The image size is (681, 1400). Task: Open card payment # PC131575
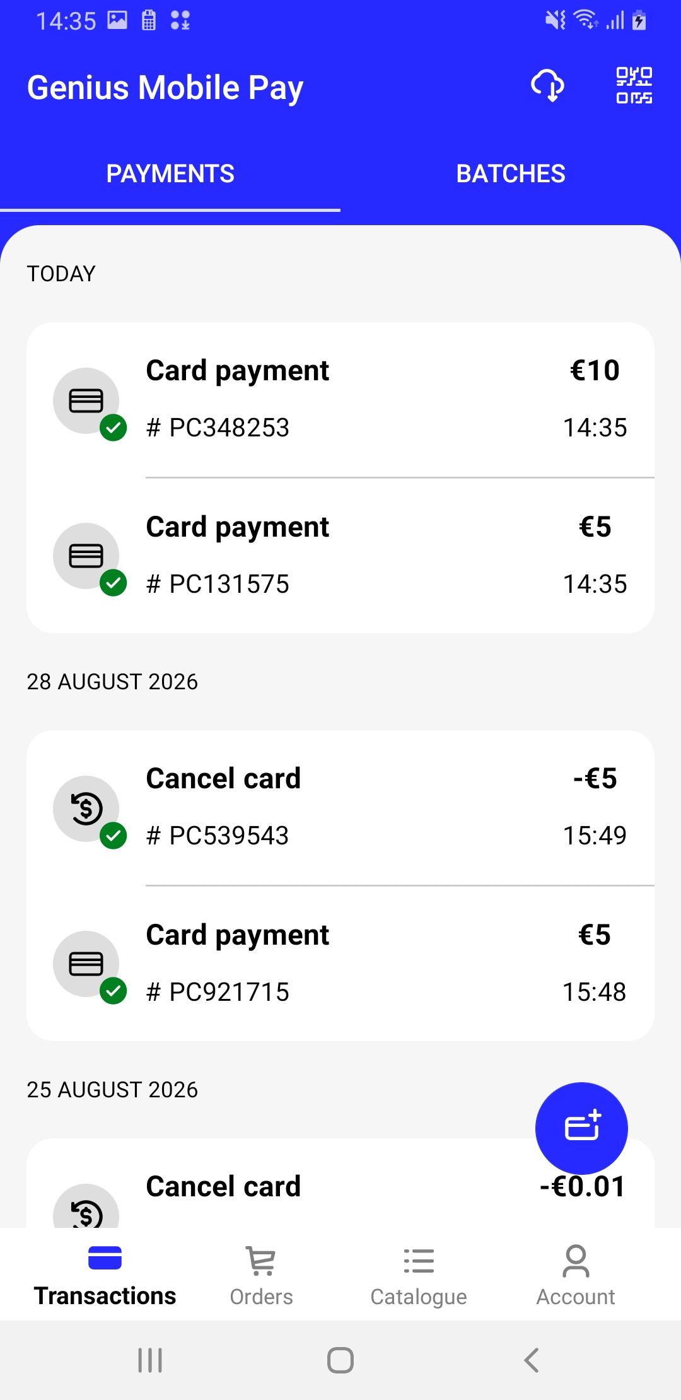[x=340, y=556]
